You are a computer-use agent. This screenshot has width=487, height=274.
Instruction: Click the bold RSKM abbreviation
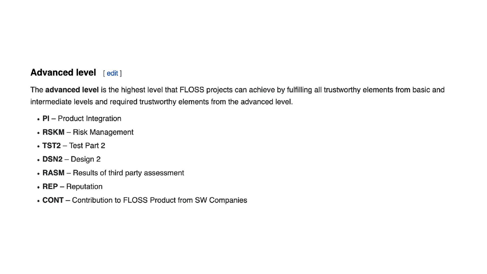53,132
